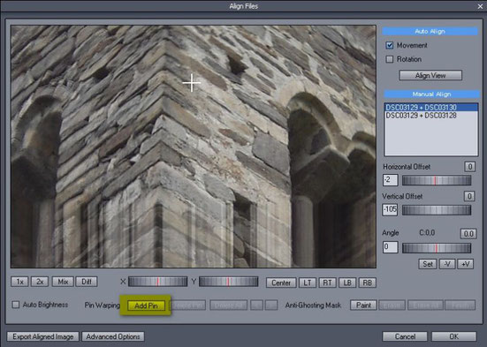
Task: Click the white crosshair in the preview
Action: point(192,83)
